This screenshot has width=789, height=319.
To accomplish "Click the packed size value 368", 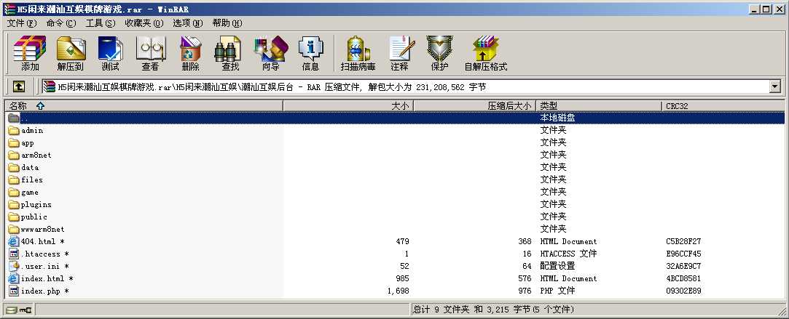I will (525, 241).
